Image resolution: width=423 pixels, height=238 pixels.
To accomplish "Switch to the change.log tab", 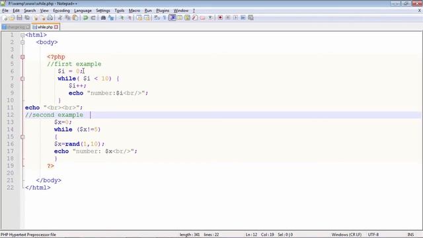I will pos(16,27).
